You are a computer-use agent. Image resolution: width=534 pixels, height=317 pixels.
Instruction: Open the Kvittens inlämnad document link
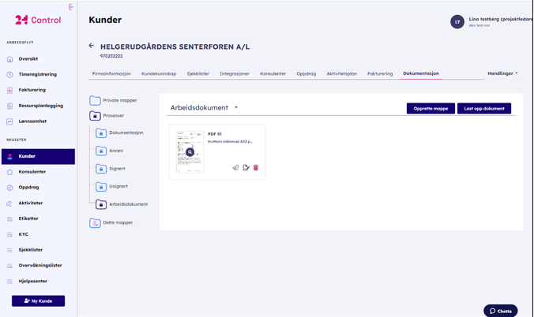[x=230, y=141]
